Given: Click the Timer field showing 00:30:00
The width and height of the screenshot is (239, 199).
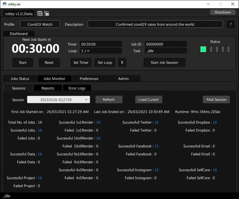Looking at the screenshot, I should 101,44.
